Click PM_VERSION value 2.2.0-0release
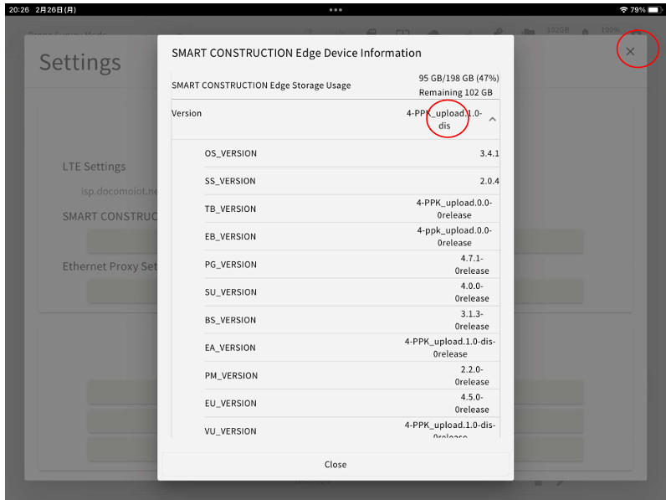Image resolution: width=666 pixels, height=500 pixels. tap(472, 375)
